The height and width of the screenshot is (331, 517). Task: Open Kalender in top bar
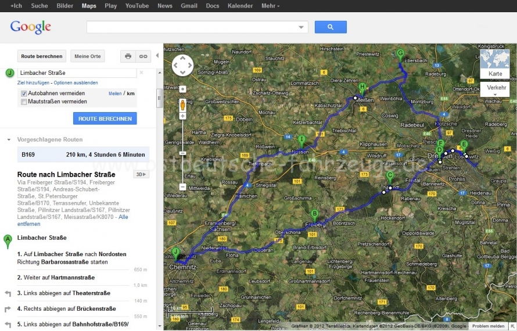tap(240, 6)
